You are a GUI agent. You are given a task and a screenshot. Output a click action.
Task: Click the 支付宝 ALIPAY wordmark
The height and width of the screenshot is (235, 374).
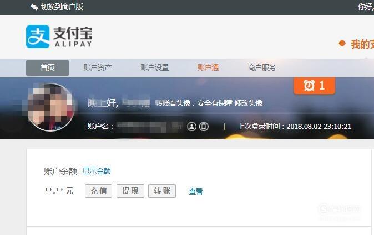point(73,37)
